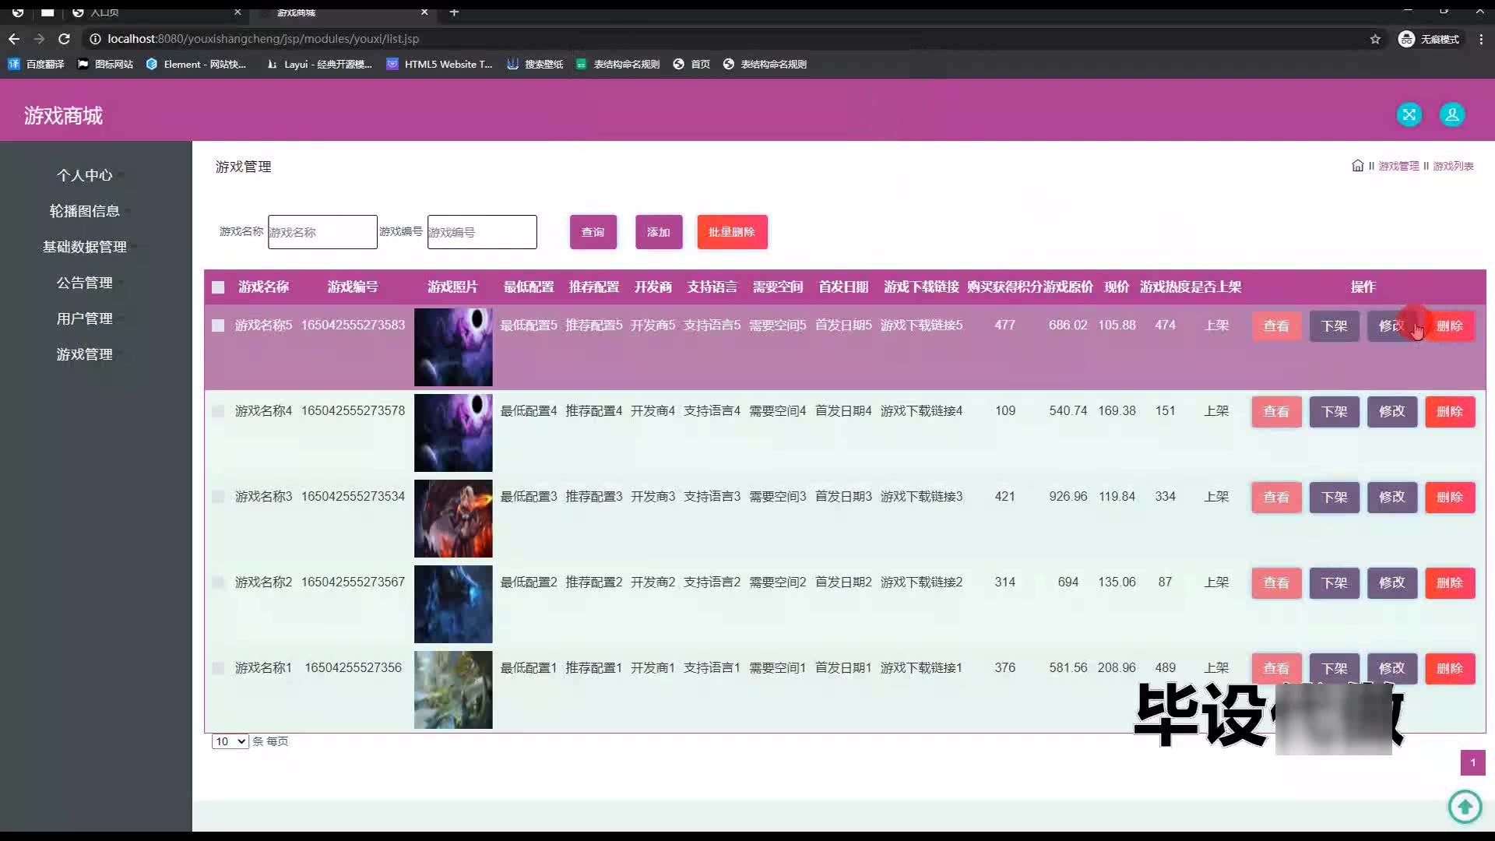Close the 游戏商城 browser tab
This screenshot has width=1495, height=841.
coord(424,12)
